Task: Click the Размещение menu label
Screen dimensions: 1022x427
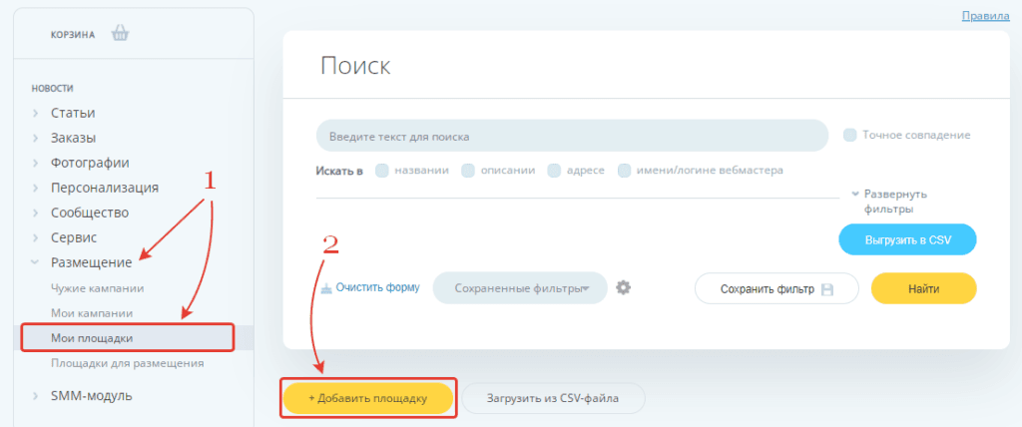Action: tap(91, 262)
